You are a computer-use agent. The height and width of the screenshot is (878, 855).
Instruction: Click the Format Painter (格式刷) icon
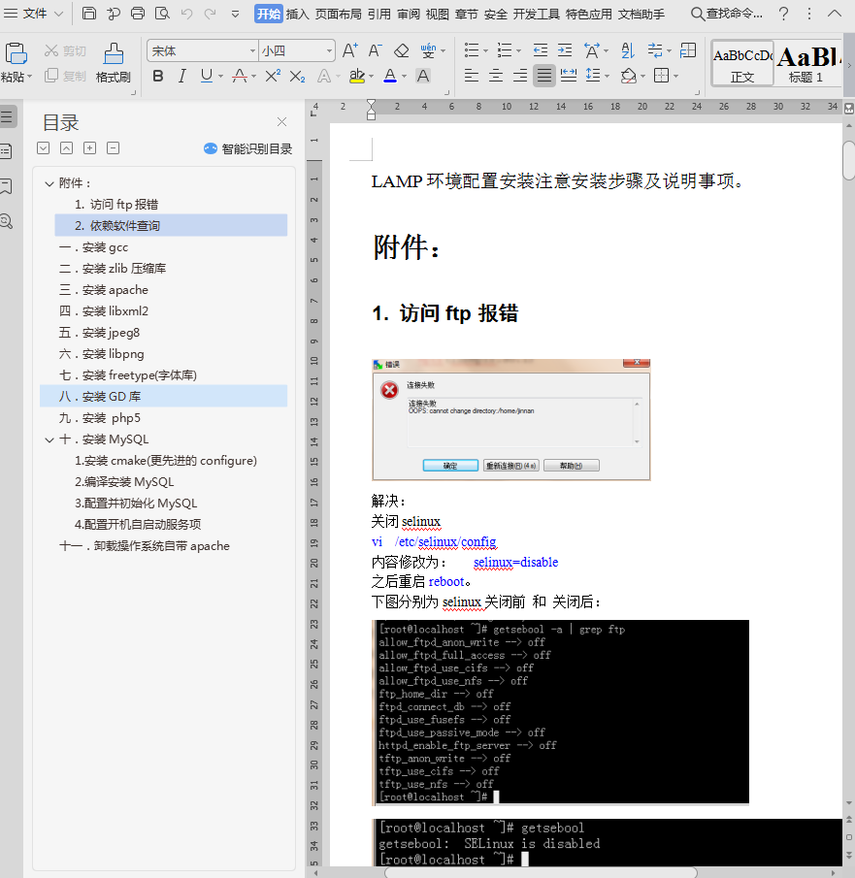[x=114, y=62]
